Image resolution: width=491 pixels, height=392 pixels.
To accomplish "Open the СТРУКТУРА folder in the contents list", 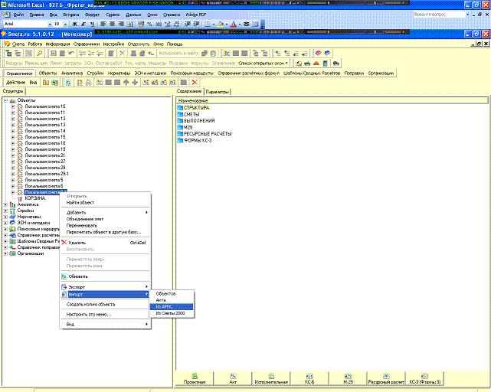I will pyautogui.click(x=195, y=107).
